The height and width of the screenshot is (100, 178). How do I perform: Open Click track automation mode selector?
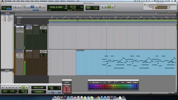[20, 32]
